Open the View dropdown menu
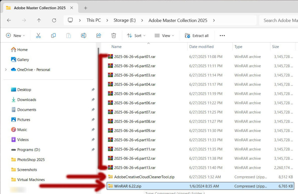 164,36
